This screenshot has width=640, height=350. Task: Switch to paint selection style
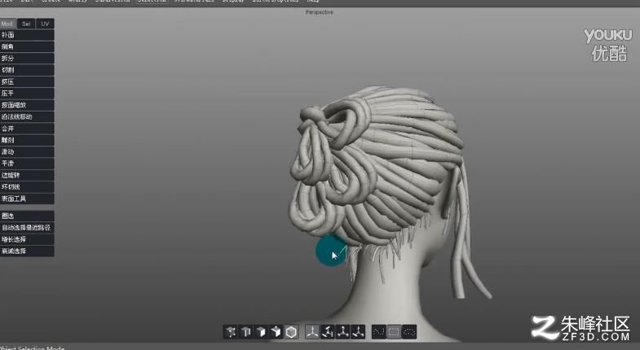pyautogui.click(x=409, y=332)
